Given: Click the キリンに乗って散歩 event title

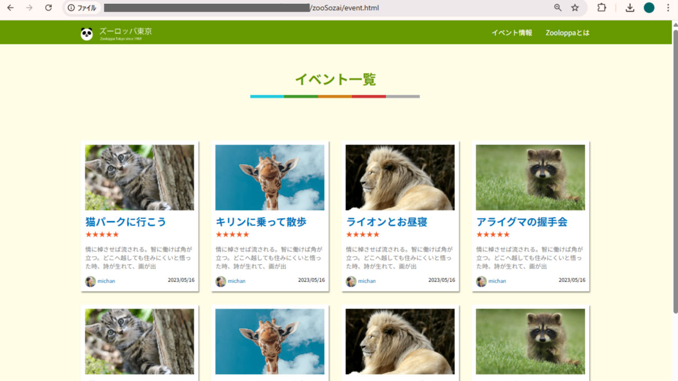Looking at the screenshot, I should click(261, 222).
